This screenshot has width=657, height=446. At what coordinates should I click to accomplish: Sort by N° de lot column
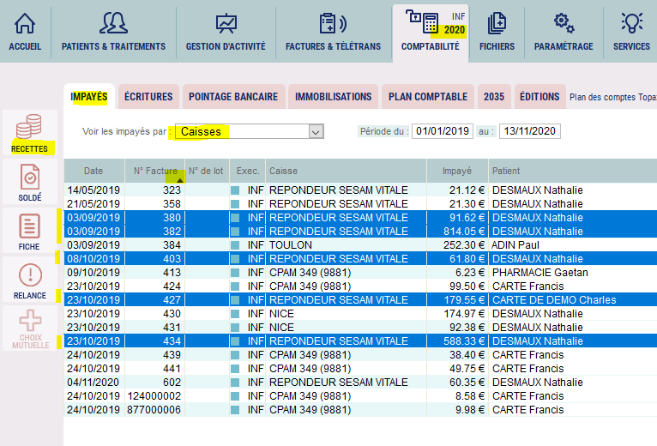[x=206, y=171]
